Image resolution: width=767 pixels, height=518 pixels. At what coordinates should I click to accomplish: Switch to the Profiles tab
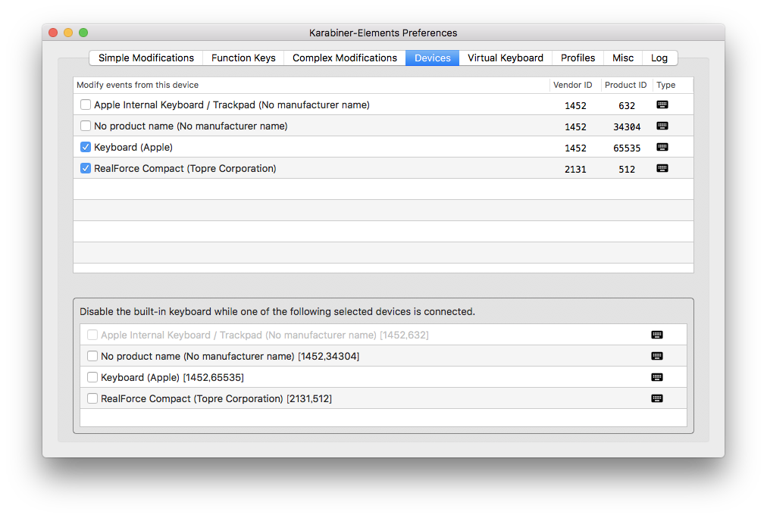pos(578,58)
